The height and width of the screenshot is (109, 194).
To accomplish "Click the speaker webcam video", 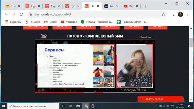I will [135, 66].
